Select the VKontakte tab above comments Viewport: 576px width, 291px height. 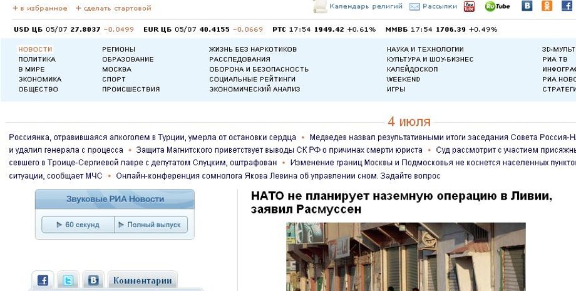pos(93,280)
